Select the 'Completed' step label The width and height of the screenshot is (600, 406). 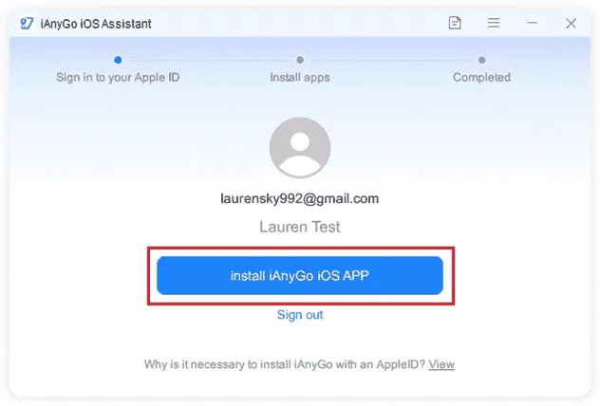481,78
